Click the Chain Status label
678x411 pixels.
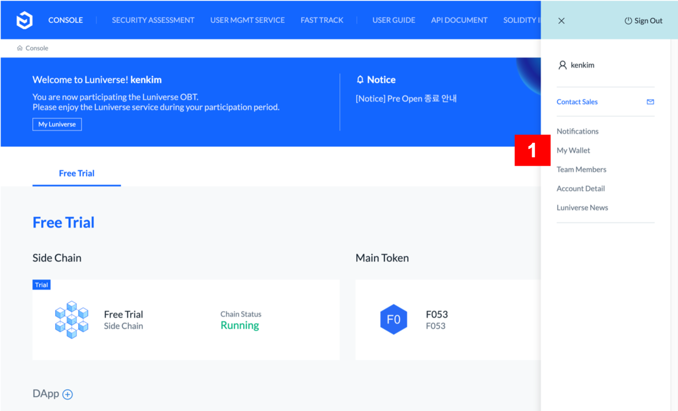[241, 314]
